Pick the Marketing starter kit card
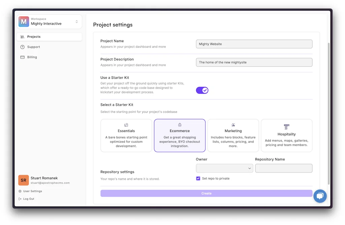Image resolution: width=345 pixels, height=225 pixels. point(233,135)
